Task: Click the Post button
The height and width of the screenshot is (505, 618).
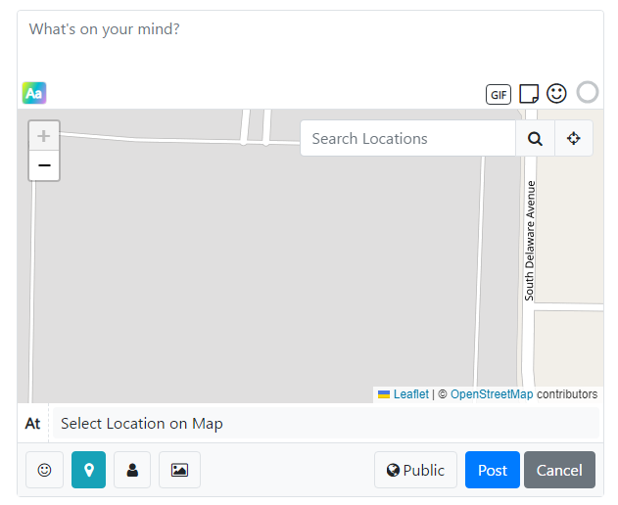Action: click(493, 470)
